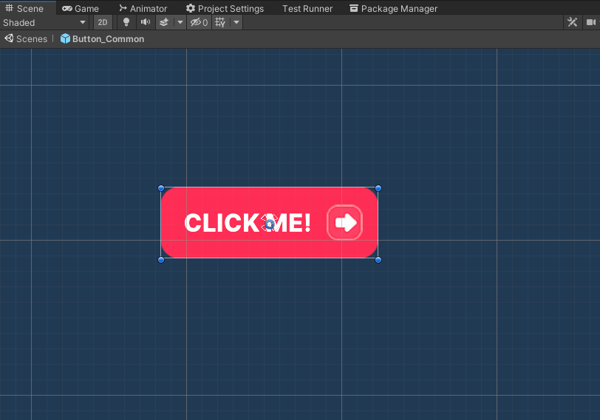
Task: Click the arrow icon on the red button
Action: pos(345,223)
